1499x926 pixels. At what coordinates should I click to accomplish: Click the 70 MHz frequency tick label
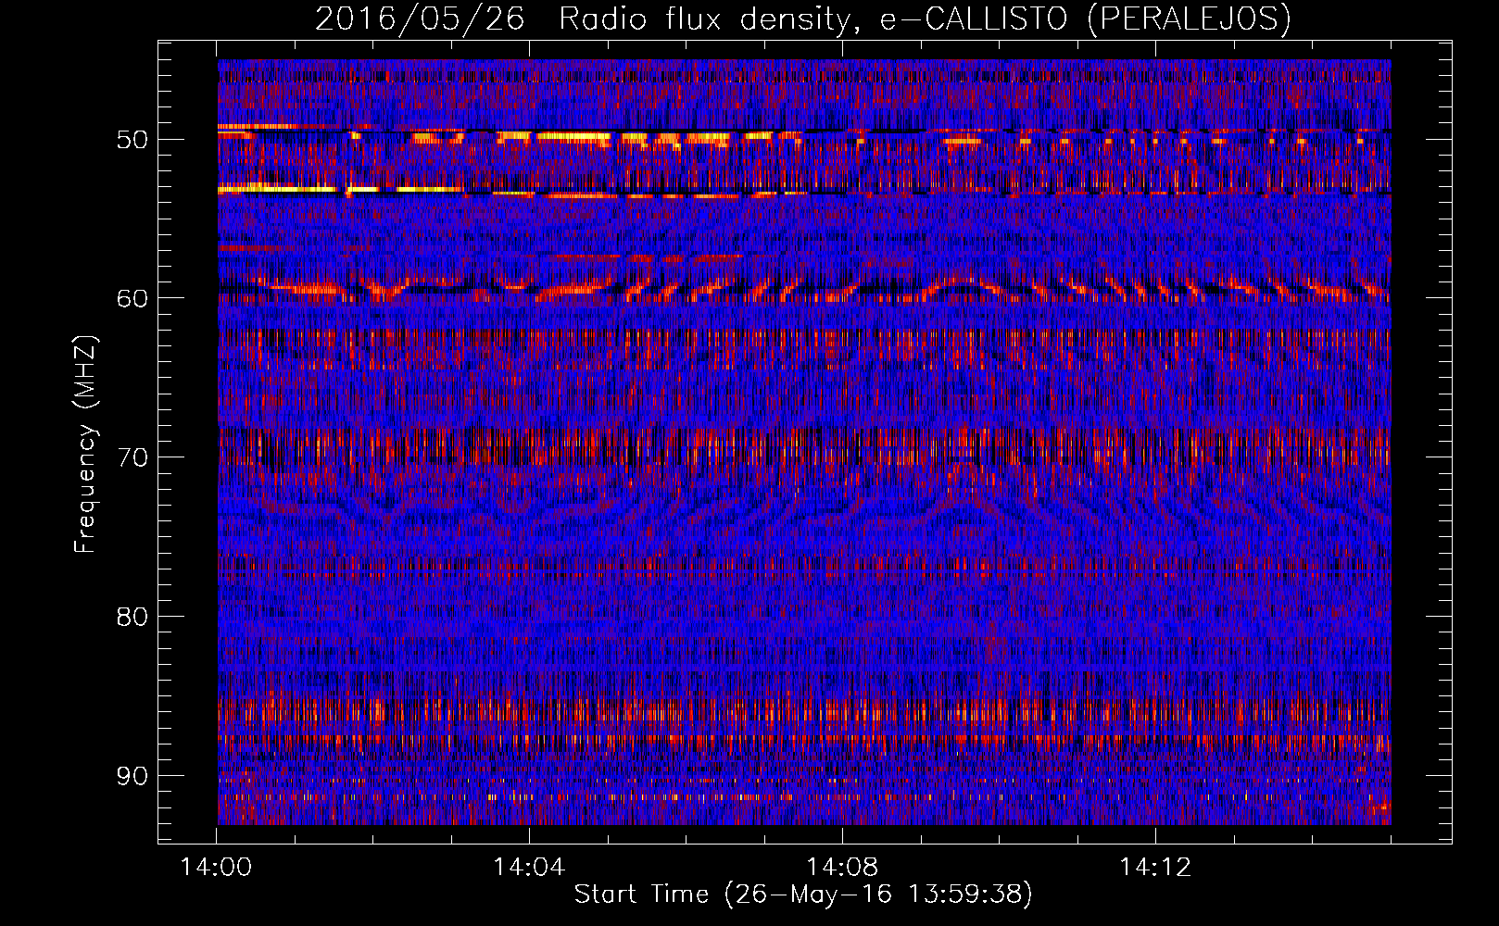132,457
